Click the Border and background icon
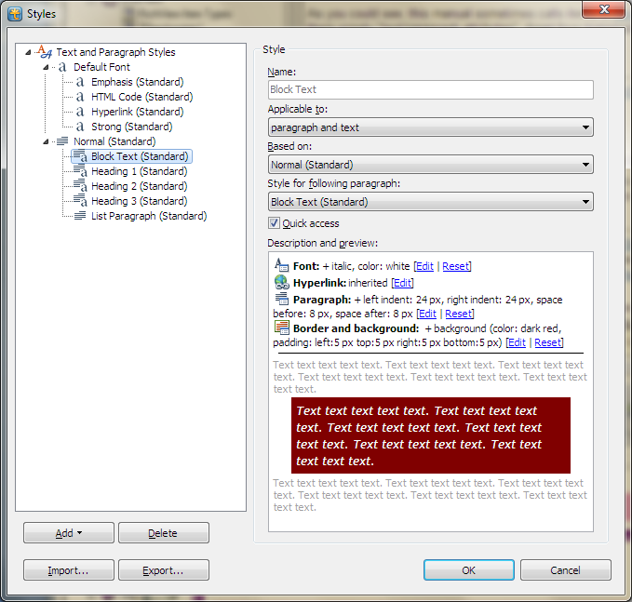 pyautogui.click(x=281, y=328)
